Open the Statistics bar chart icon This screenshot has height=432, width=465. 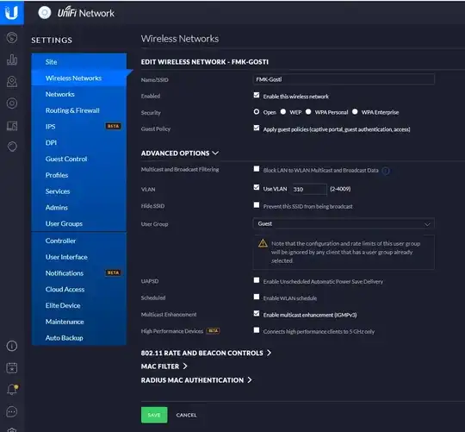coord(12,59)
